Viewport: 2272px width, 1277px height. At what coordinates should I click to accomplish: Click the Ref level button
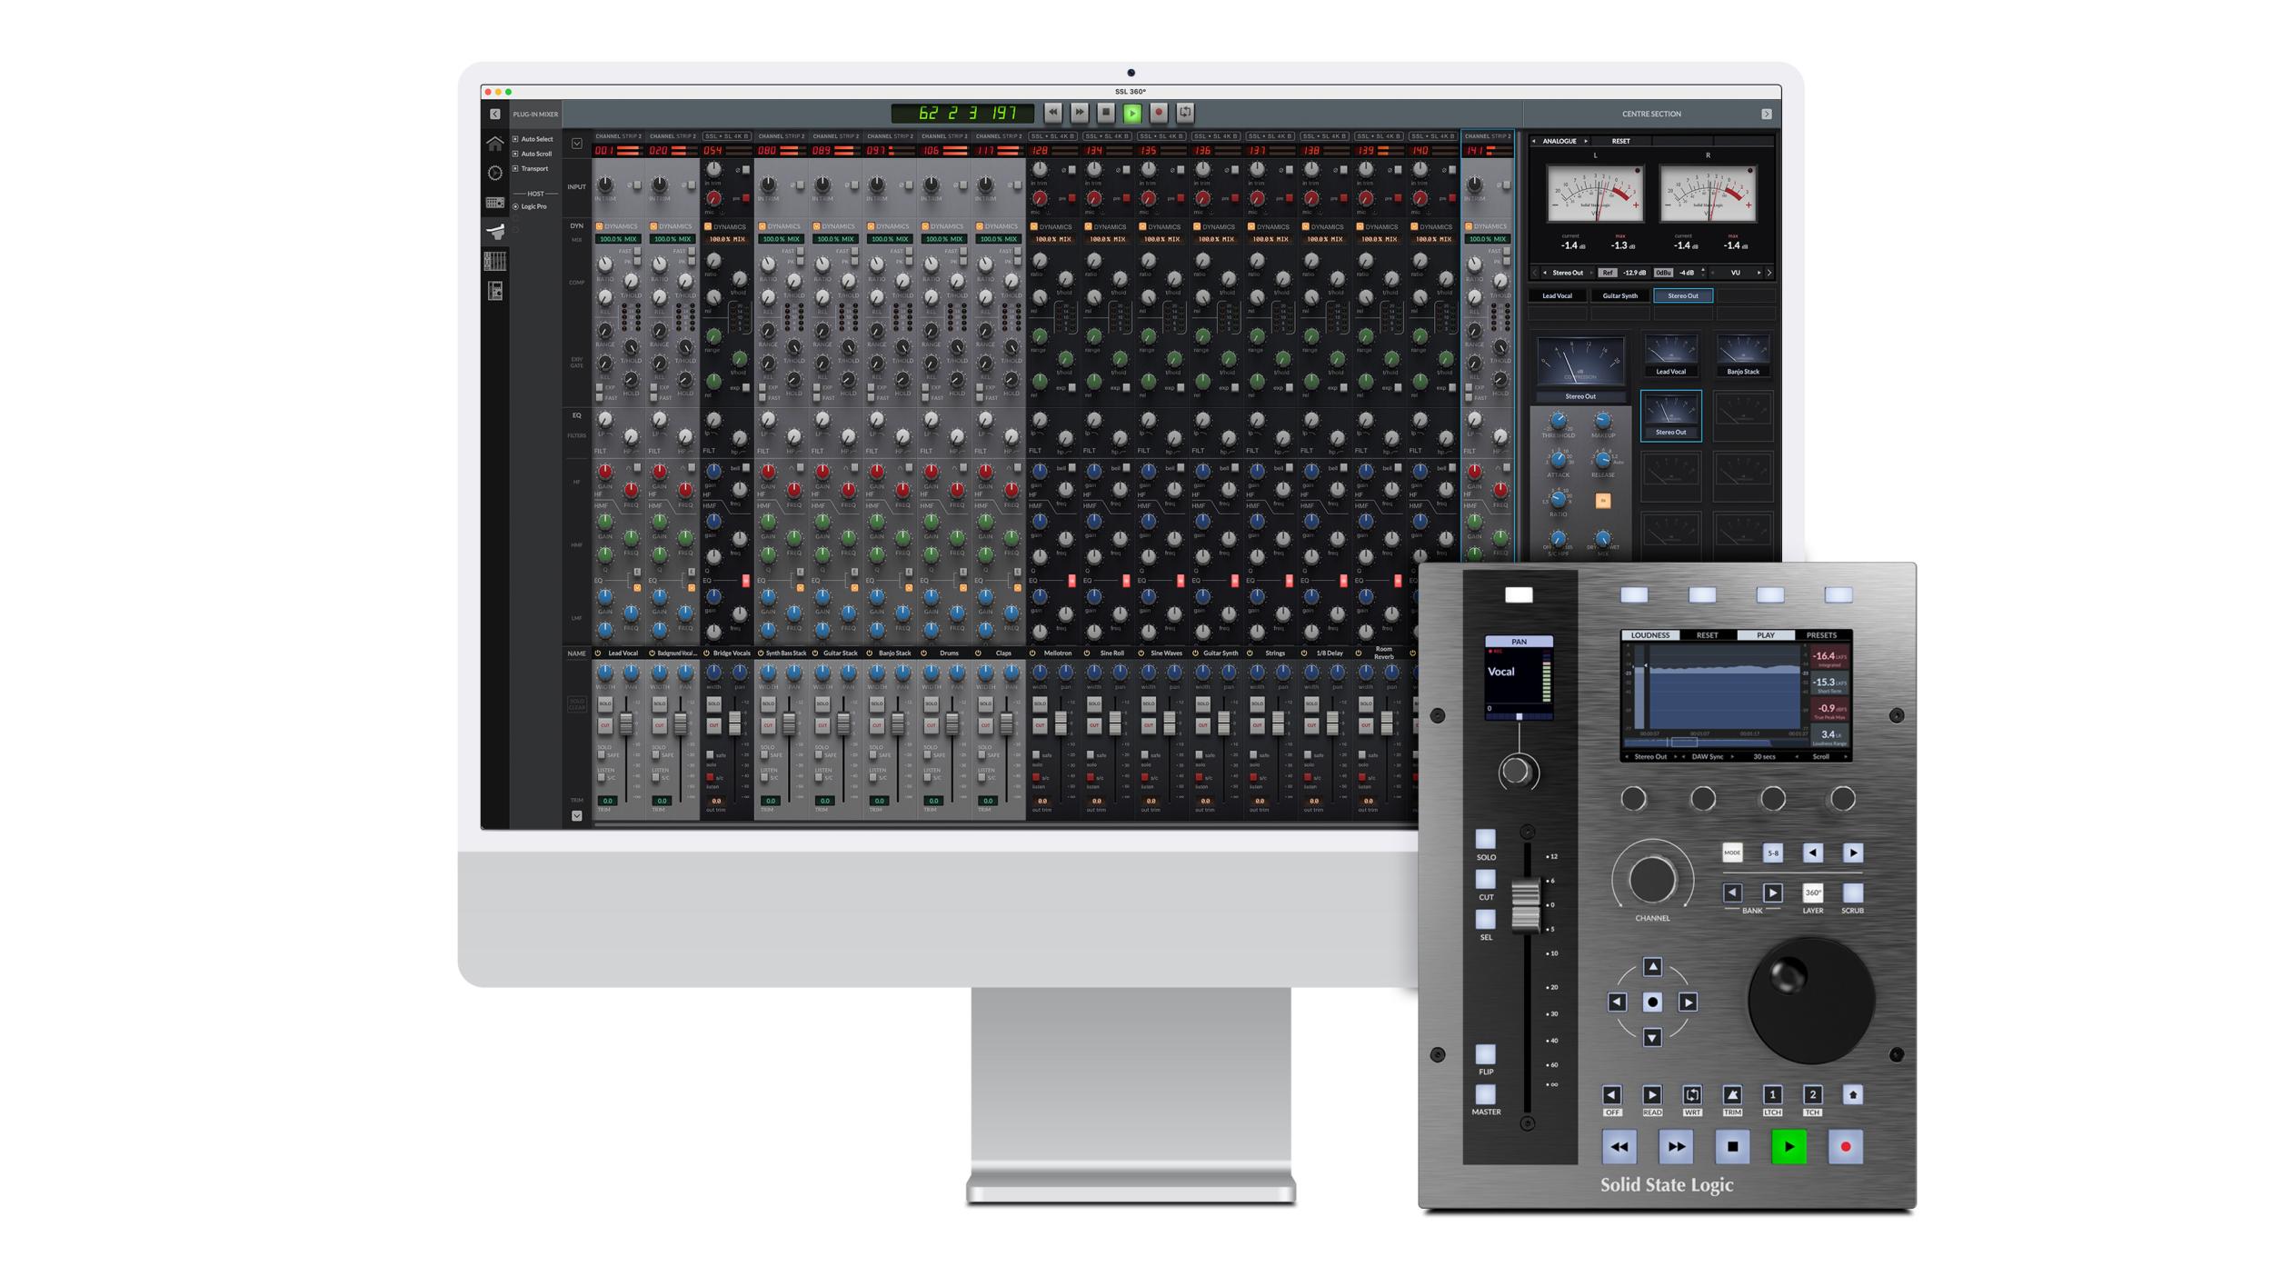1608,273
